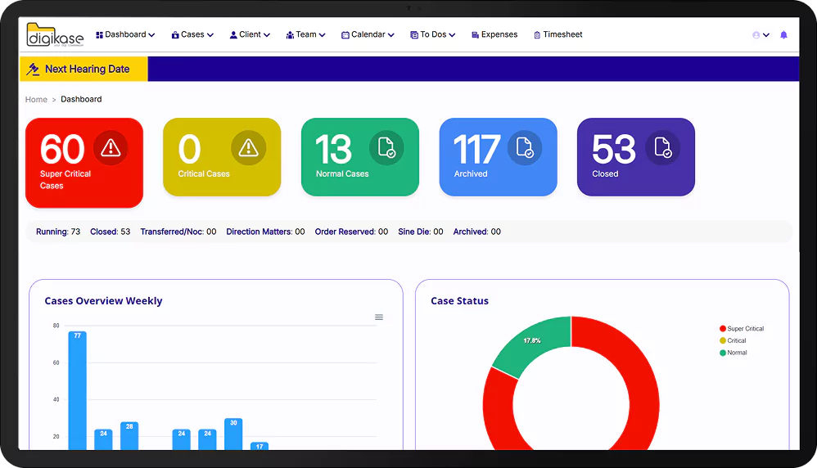Open the 0 Critical Cases card
The image size is (817, 468).
pos(222,157)
